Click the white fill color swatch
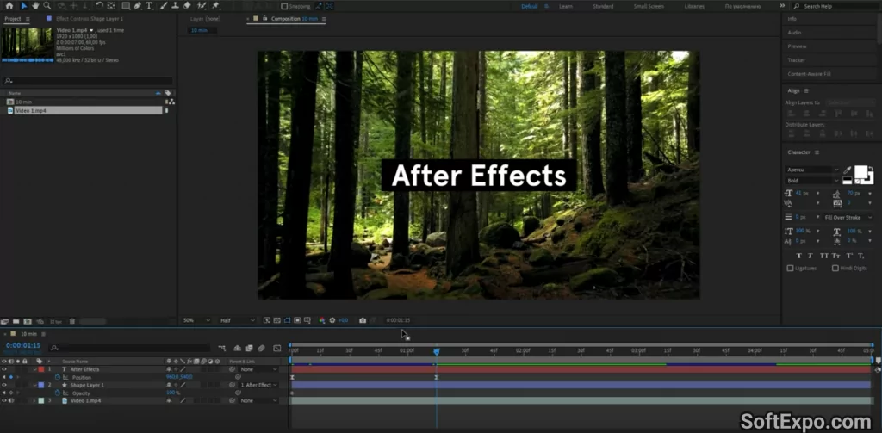 (x=860, y=171)
